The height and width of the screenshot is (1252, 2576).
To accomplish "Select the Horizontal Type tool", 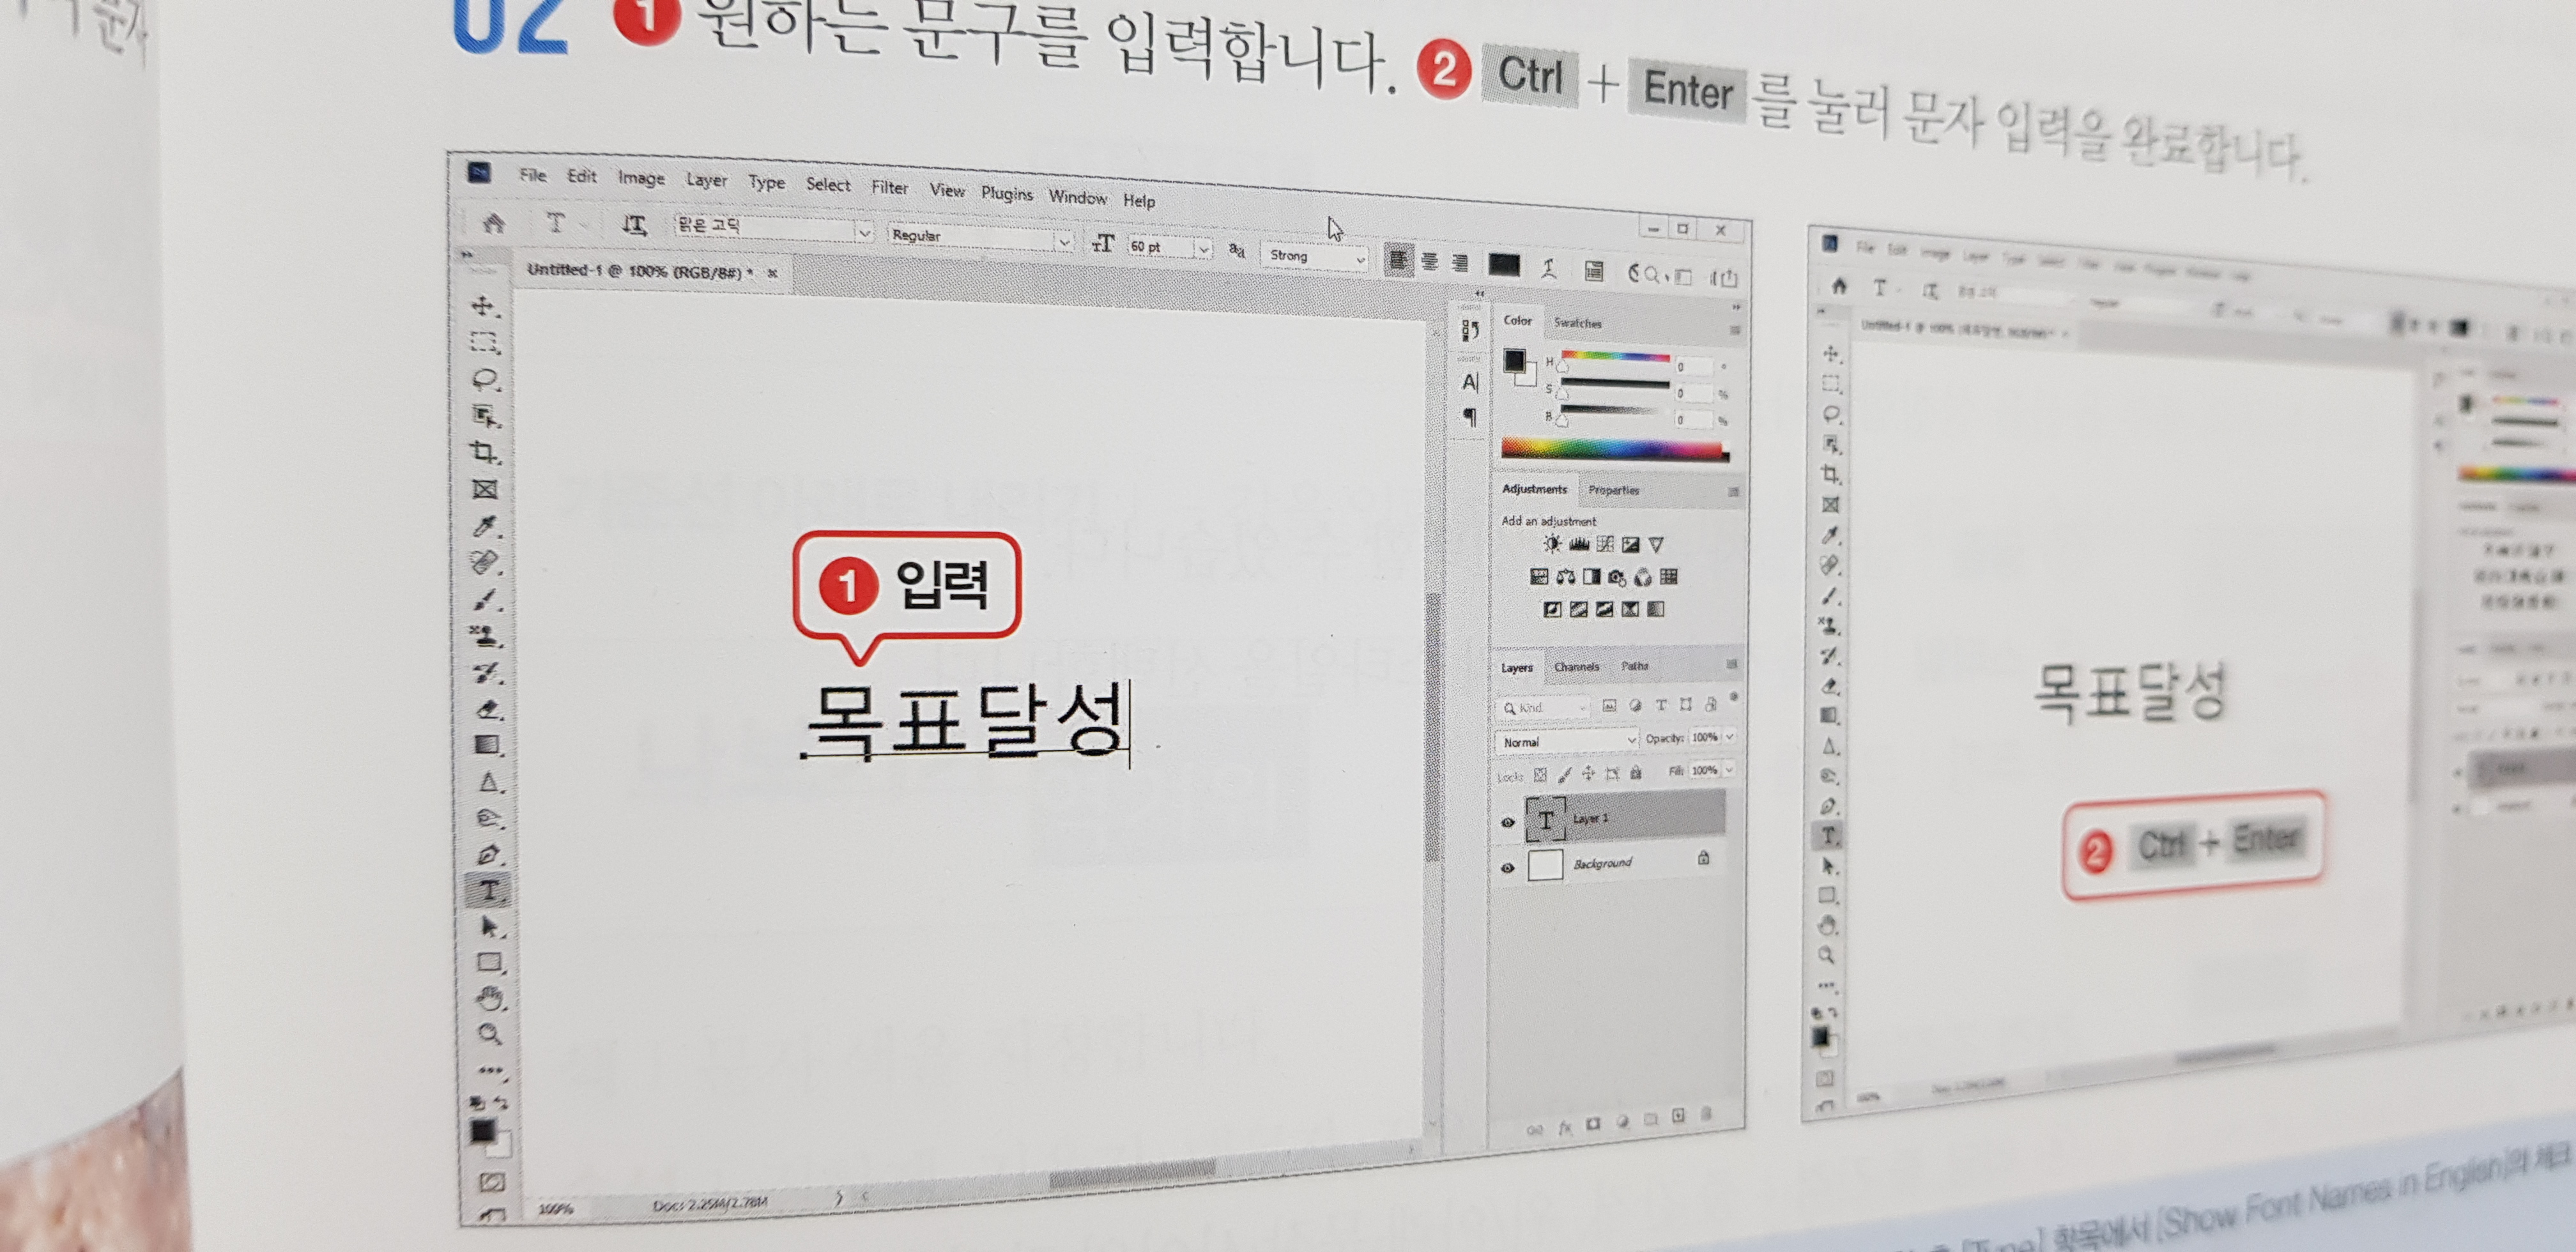I will coord(489,890).
